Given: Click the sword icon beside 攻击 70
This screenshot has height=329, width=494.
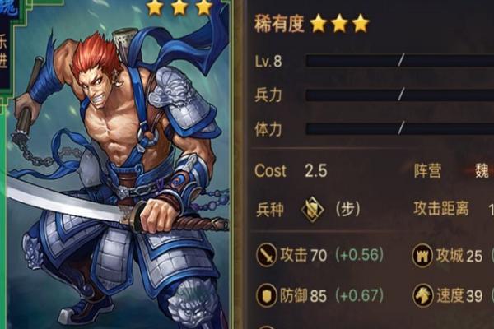Looking at the screenshot, I should pos(267,255).
